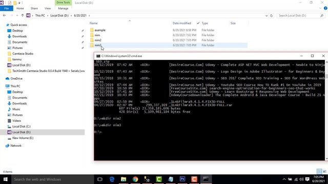This screenshot has height=184, width=328.
Task: Click the Search the web and Windows box
Action: 52,179
